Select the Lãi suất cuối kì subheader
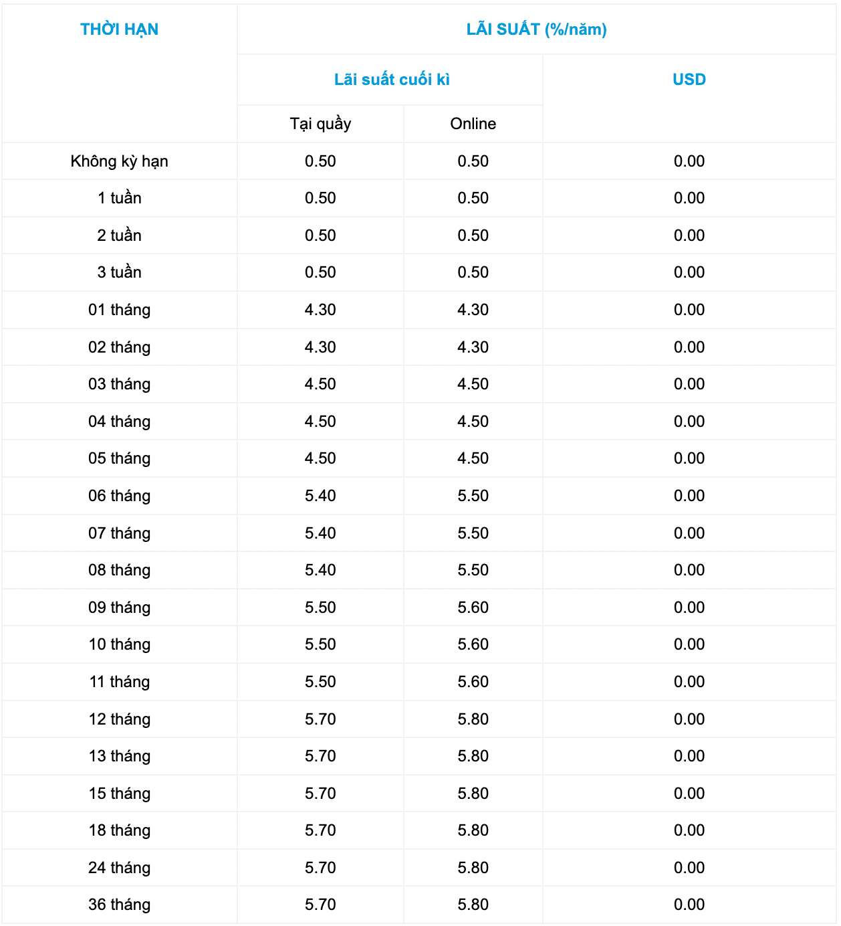841x926 pixels. tap(392, 80)
